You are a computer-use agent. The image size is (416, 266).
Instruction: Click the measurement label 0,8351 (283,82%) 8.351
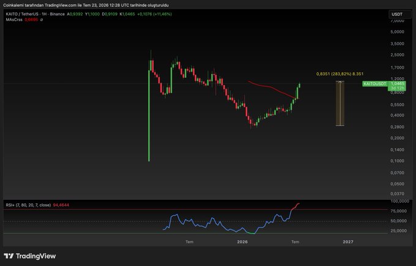click(340, 74)
